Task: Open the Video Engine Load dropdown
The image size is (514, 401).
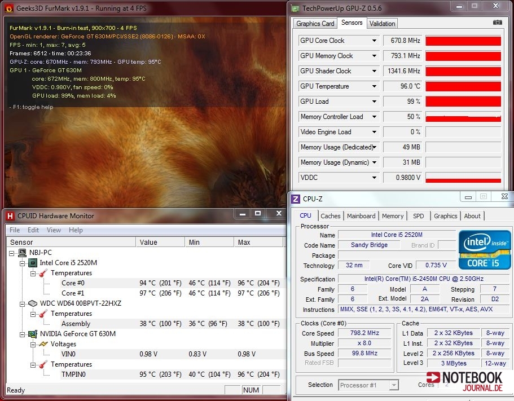Action: tap(374, 132)
